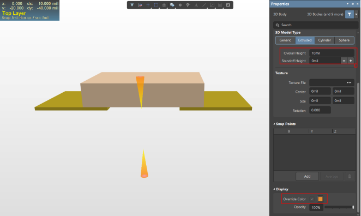Click the Add snap point button

pyautogui.click(x=307, y=176)
